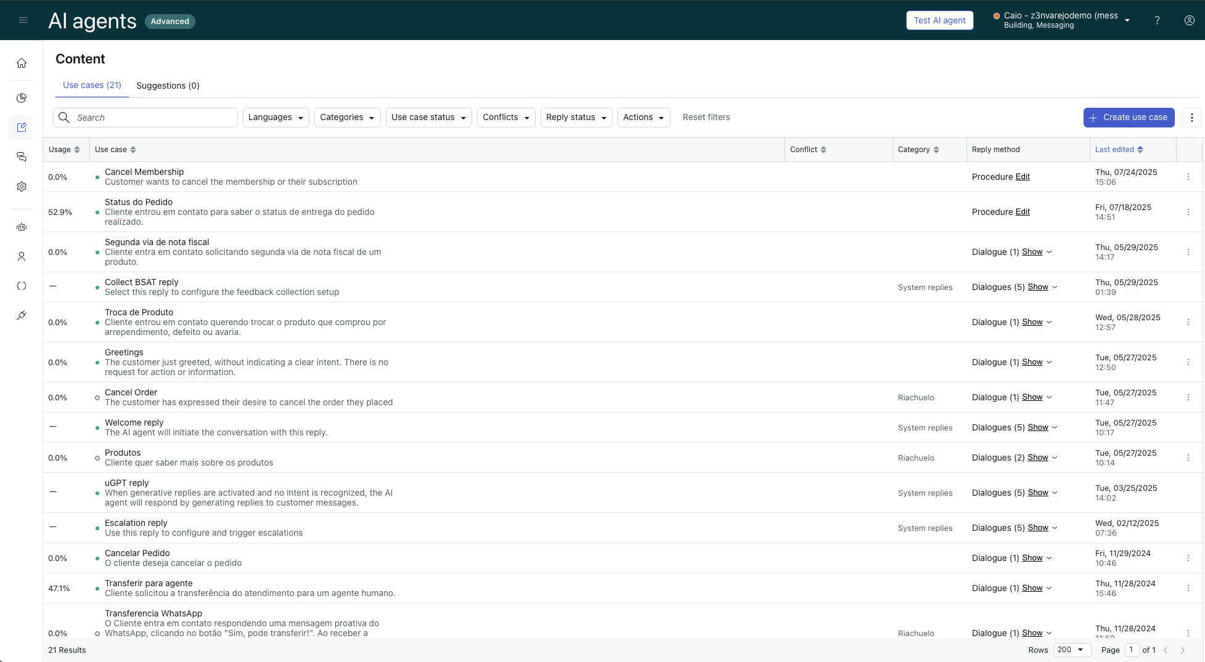
Task: Open the Use case status filter
Action: point(428,118)
